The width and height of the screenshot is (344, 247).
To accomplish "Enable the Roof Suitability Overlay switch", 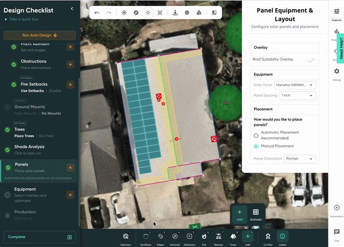I will (311, 60).
